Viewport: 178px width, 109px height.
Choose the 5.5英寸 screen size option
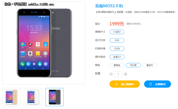click(x=117, y=32)
